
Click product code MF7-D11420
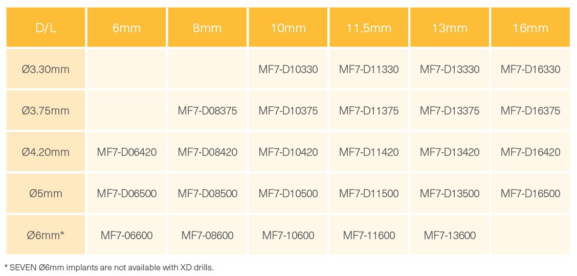369,152
